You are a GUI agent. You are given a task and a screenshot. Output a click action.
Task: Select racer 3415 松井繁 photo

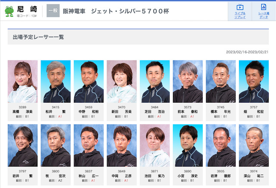(x=56, y=81)
